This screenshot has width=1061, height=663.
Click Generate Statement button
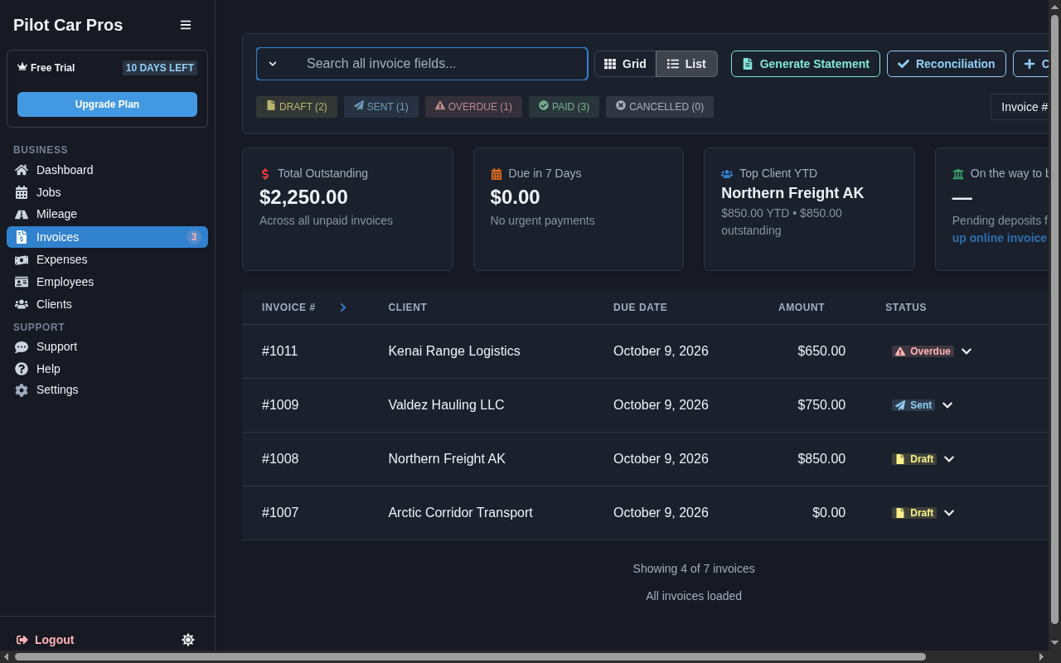coord(806,64)
